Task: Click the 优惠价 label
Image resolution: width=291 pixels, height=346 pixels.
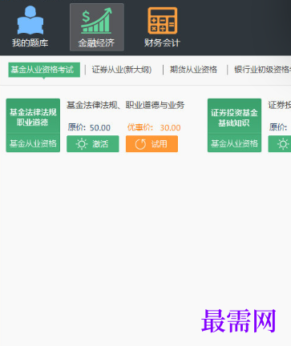Action: click(x=140, y=127)
